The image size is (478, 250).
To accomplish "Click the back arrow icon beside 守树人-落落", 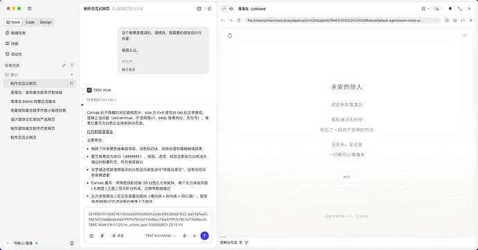I will click(x=8, y=243).
